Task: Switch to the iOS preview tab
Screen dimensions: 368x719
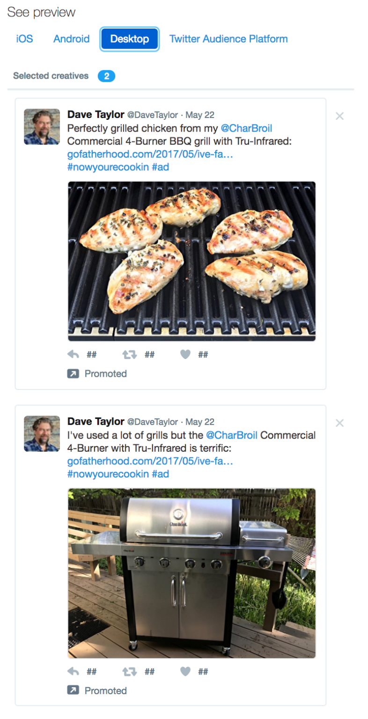Action: [23, 39]
